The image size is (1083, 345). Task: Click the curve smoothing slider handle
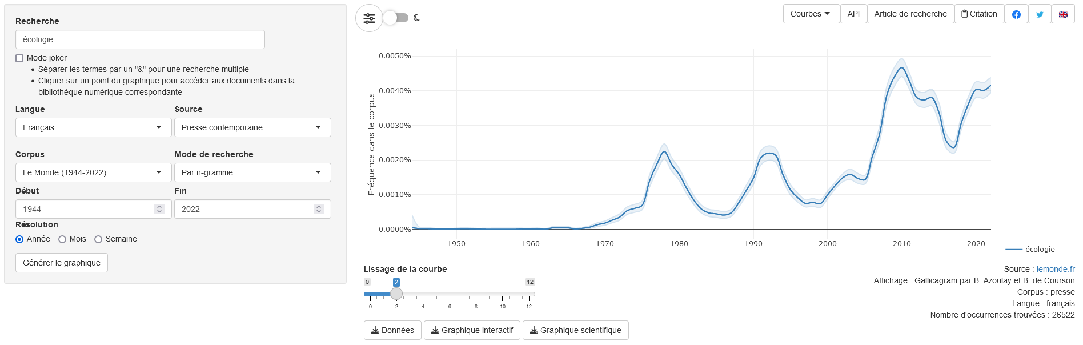396,294
